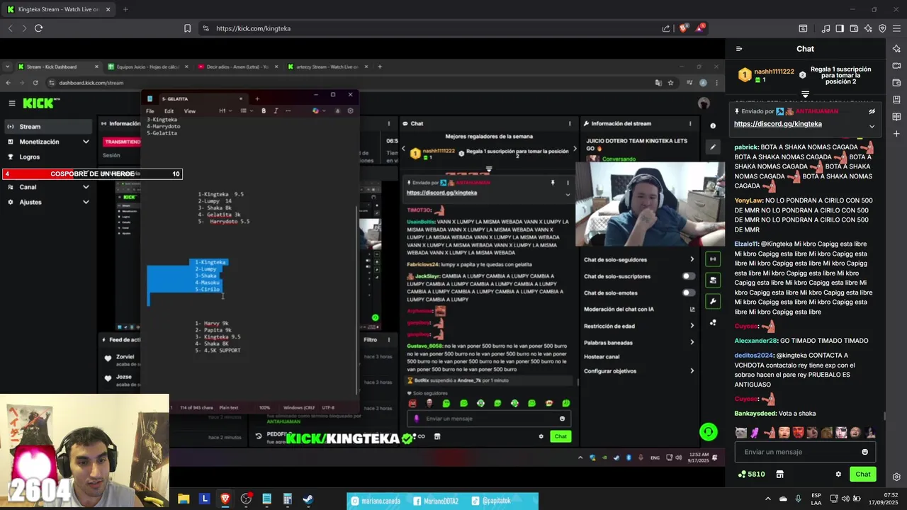This screenshot has height=510, width=907.
Task: Open Restricción de edad chevron
Action: [x=692, y=326]
